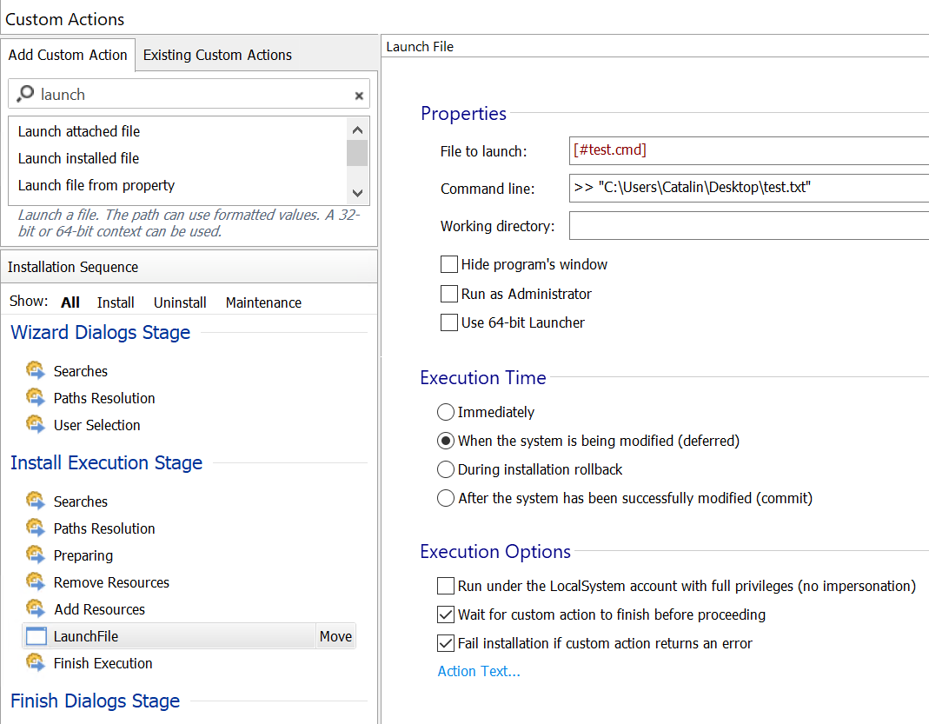Image resolution: width=929 pixels, height=724 pixels.
Task: Choose During installation rollback option
Action: (x=446, y=469)
